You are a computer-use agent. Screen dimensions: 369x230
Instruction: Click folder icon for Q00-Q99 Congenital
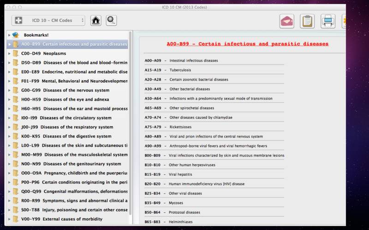(16, 191)
